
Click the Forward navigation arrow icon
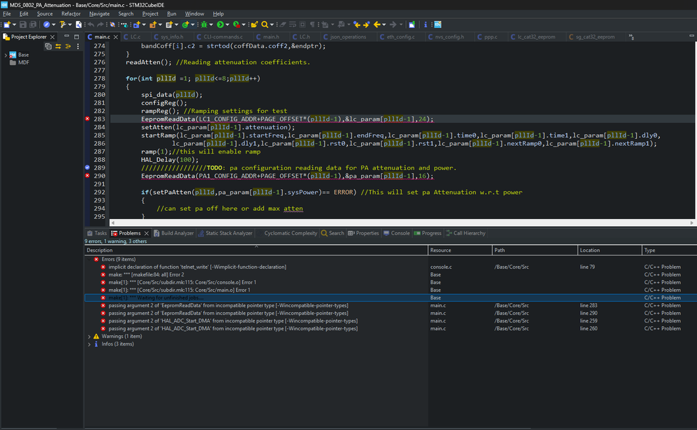pos(393,24)
